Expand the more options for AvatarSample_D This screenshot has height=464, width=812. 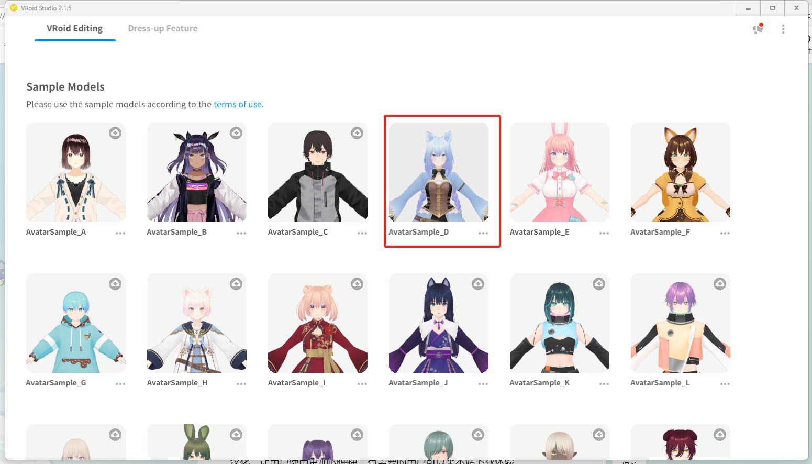coord(483,233)
